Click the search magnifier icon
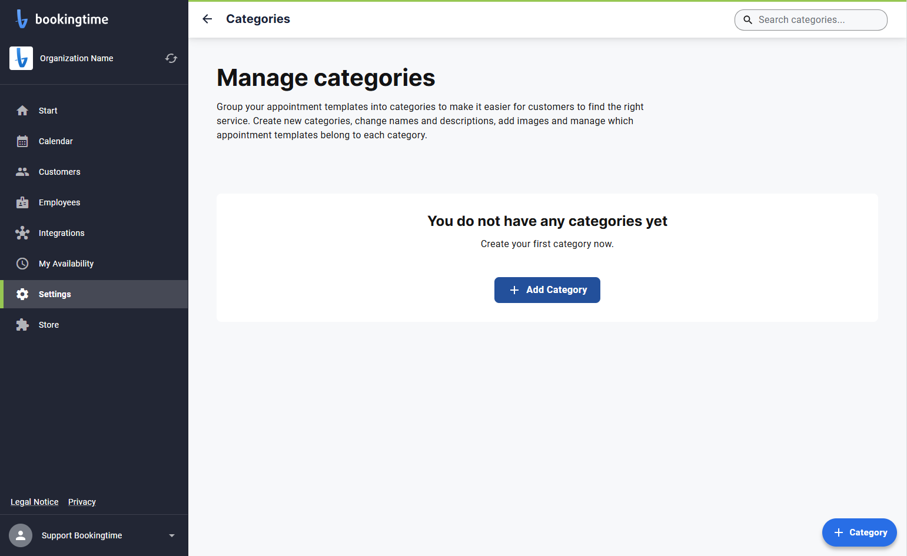907x556 pixels. [748, 19]
